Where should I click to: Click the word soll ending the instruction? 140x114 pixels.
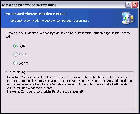8,37
